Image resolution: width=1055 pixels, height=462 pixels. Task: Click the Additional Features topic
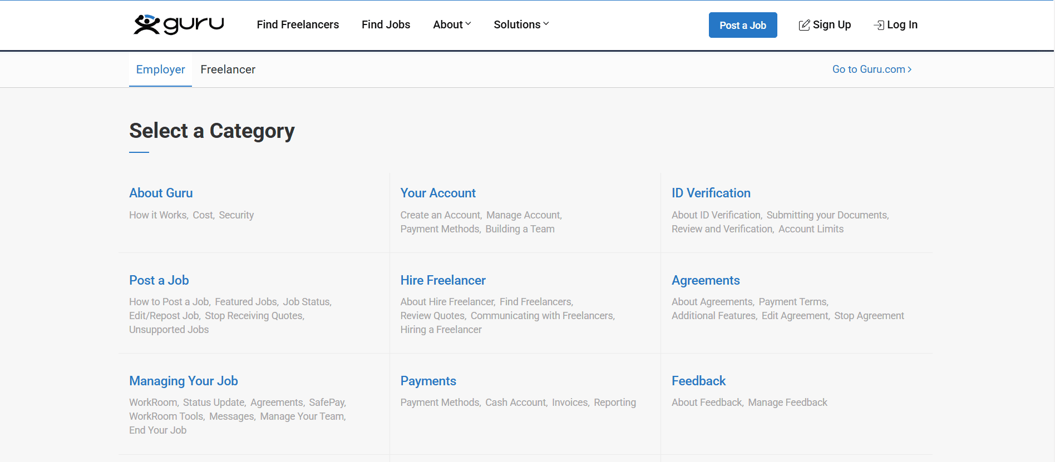pos(713,316)
